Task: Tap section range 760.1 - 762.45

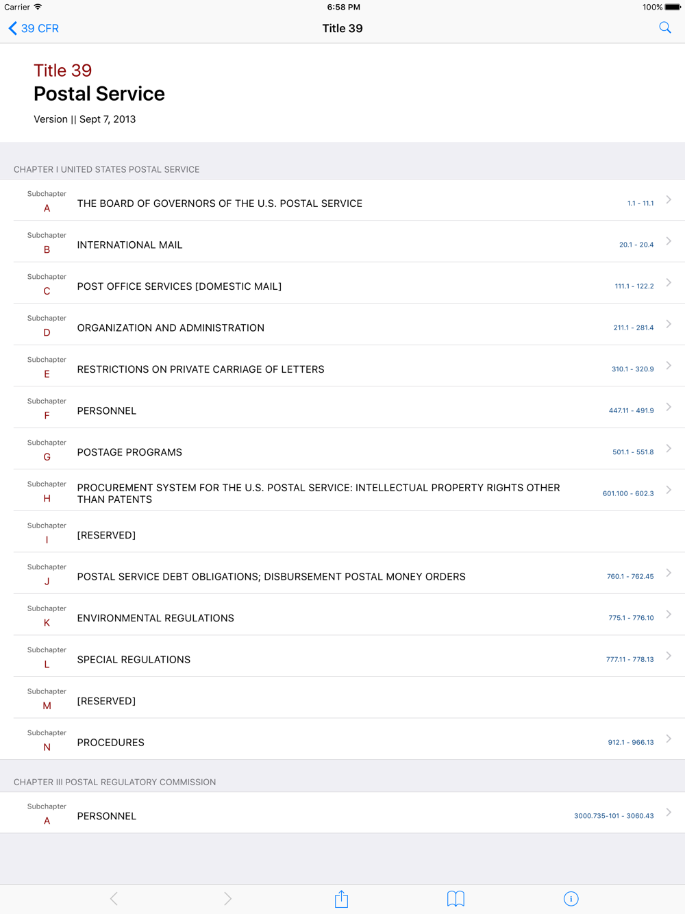Action: click(630, 576)
